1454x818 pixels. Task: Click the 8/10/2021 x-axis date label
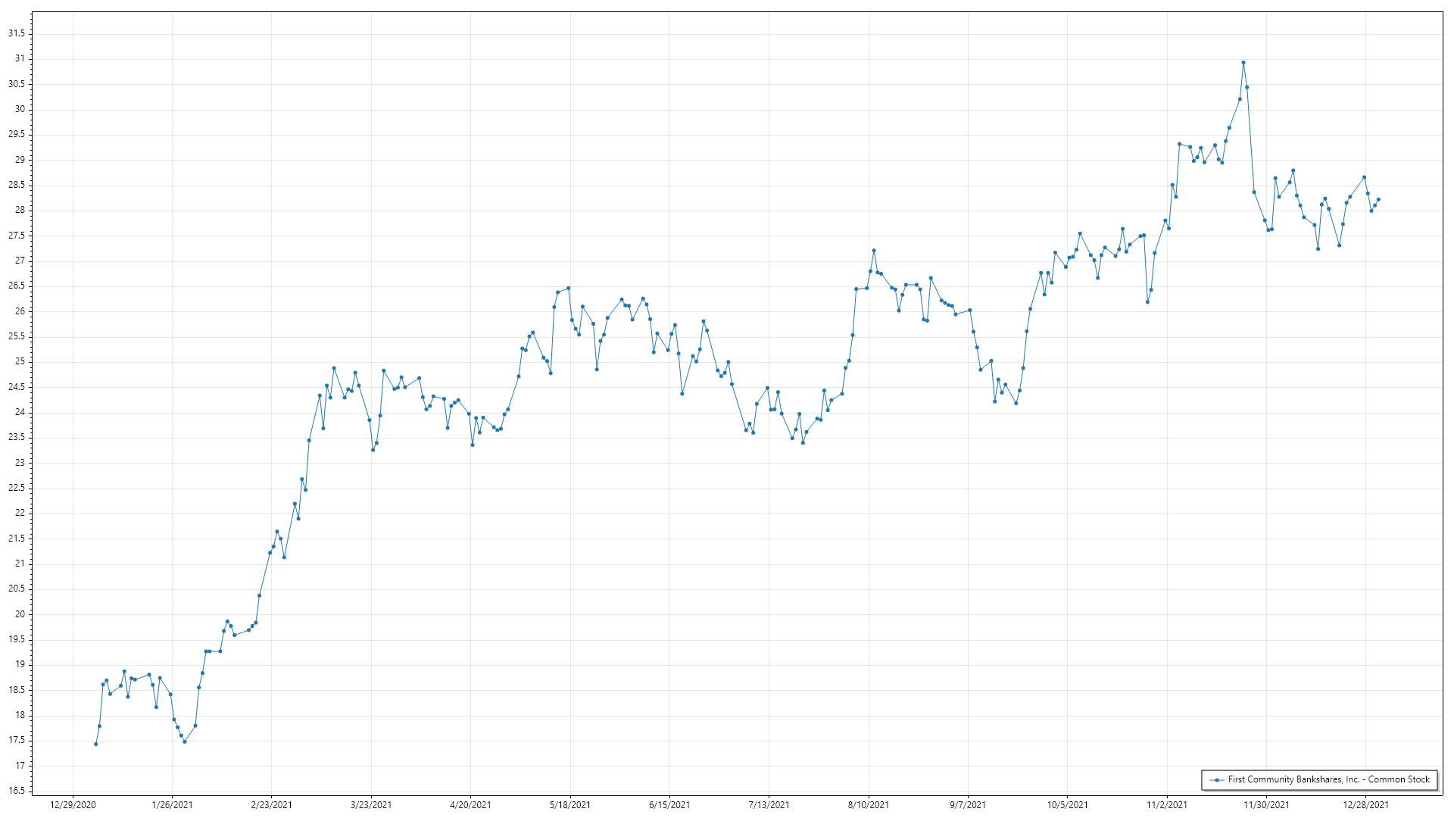(869, 805)
